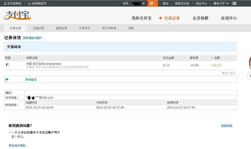Screen dimensions: 251x149
Task: Click the blue flag icon
Action: click(x=7, y=80)
